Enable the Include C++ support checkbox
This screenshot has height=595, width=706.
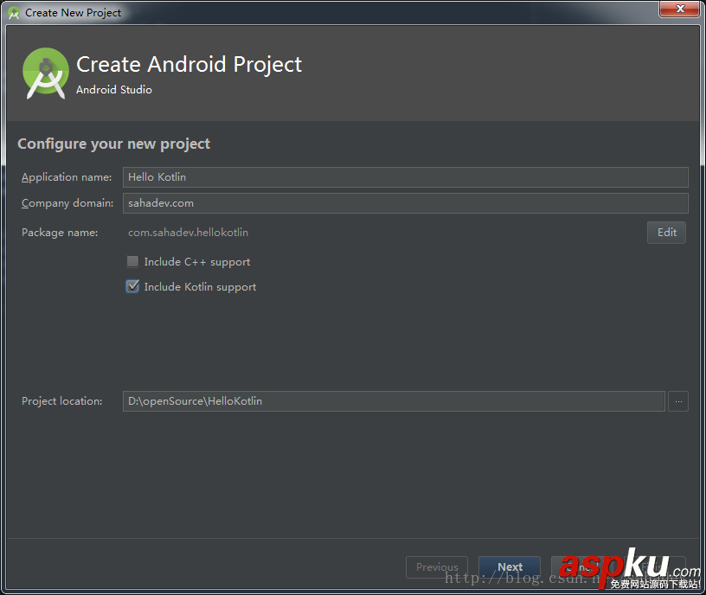[x=132, y=261]
